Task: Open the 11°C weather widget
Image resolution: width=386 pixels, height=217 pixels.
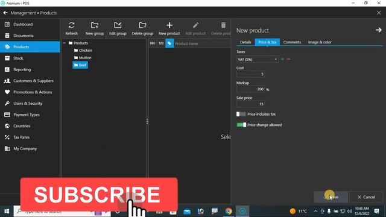Action: pos(299,211)
